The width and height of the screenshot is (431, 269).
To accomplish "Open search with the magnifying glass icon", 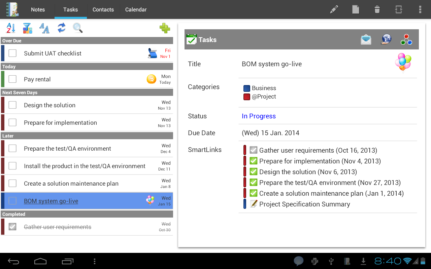I will (x=78, y=28).
